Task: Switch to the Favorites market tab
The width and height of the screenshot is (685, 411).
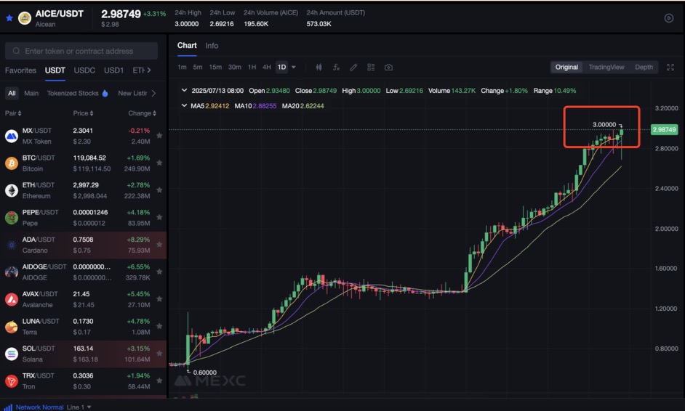Action: click(20, 70)
